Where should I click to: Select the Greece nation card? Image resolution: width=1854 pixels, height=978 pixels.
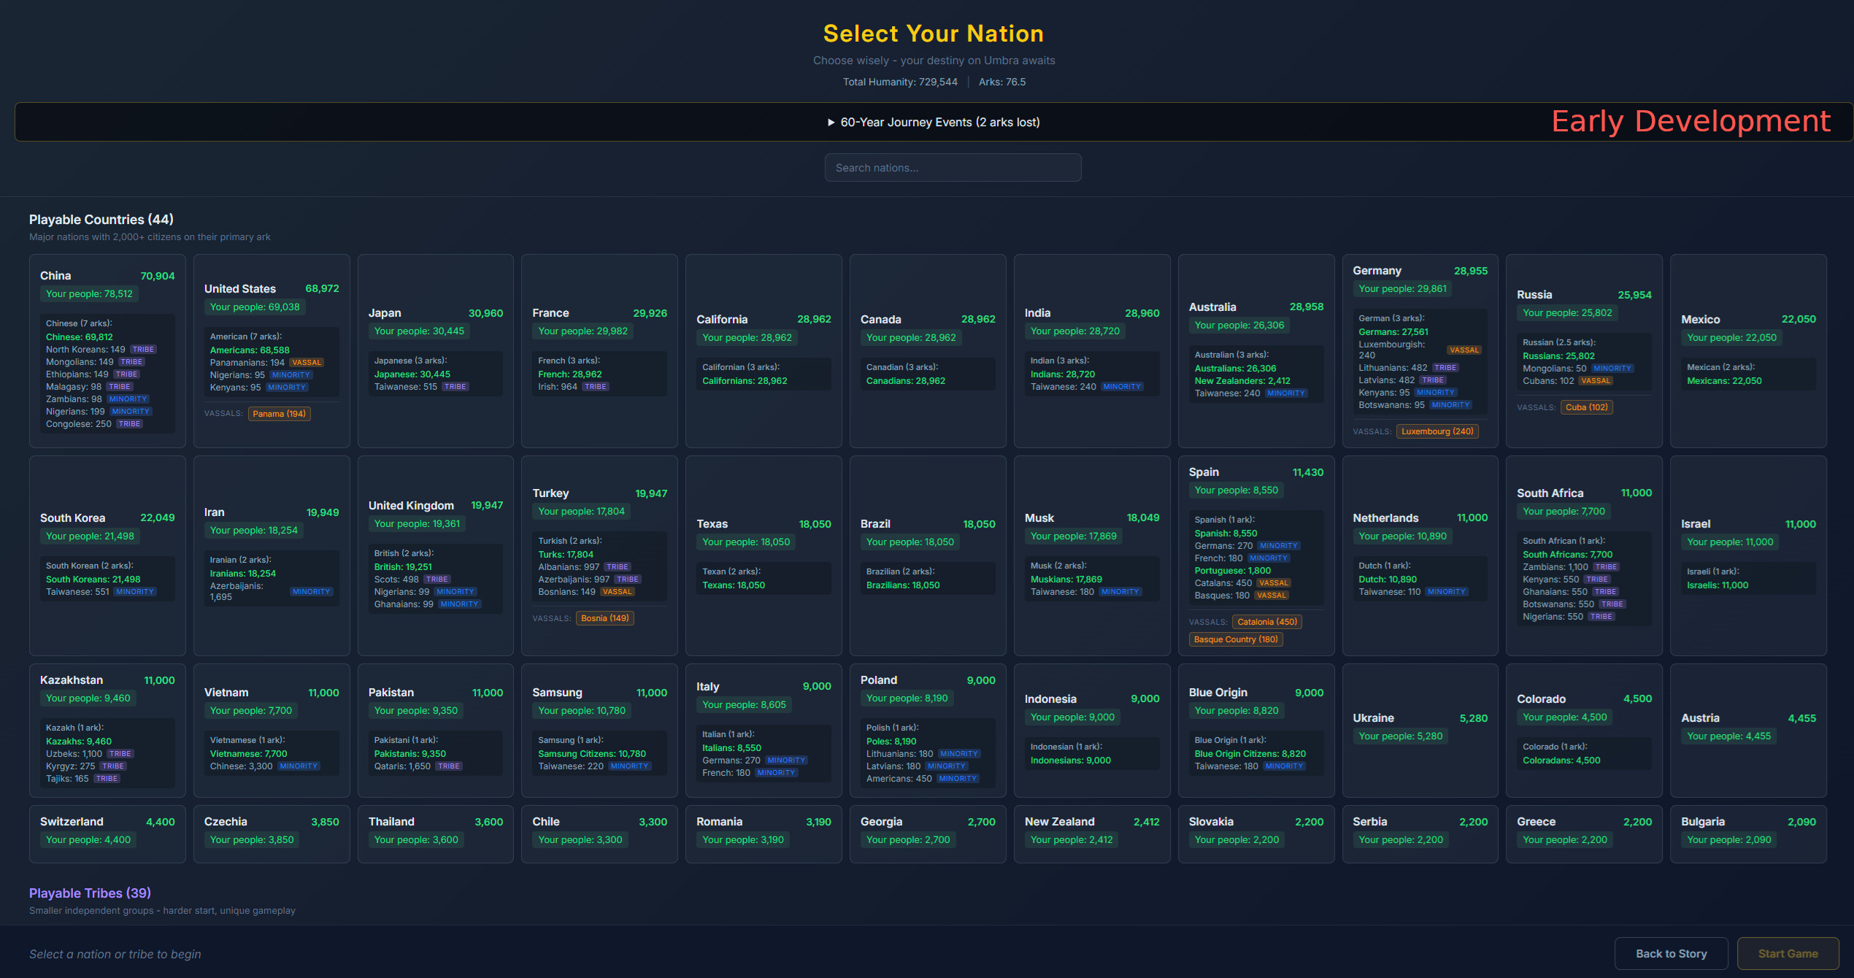(1584, 833)
